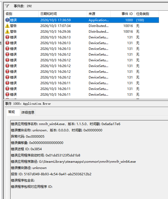Click the 错误模块路径: unknown line
This screenshot has width=168, height=199.
(29, 168)
